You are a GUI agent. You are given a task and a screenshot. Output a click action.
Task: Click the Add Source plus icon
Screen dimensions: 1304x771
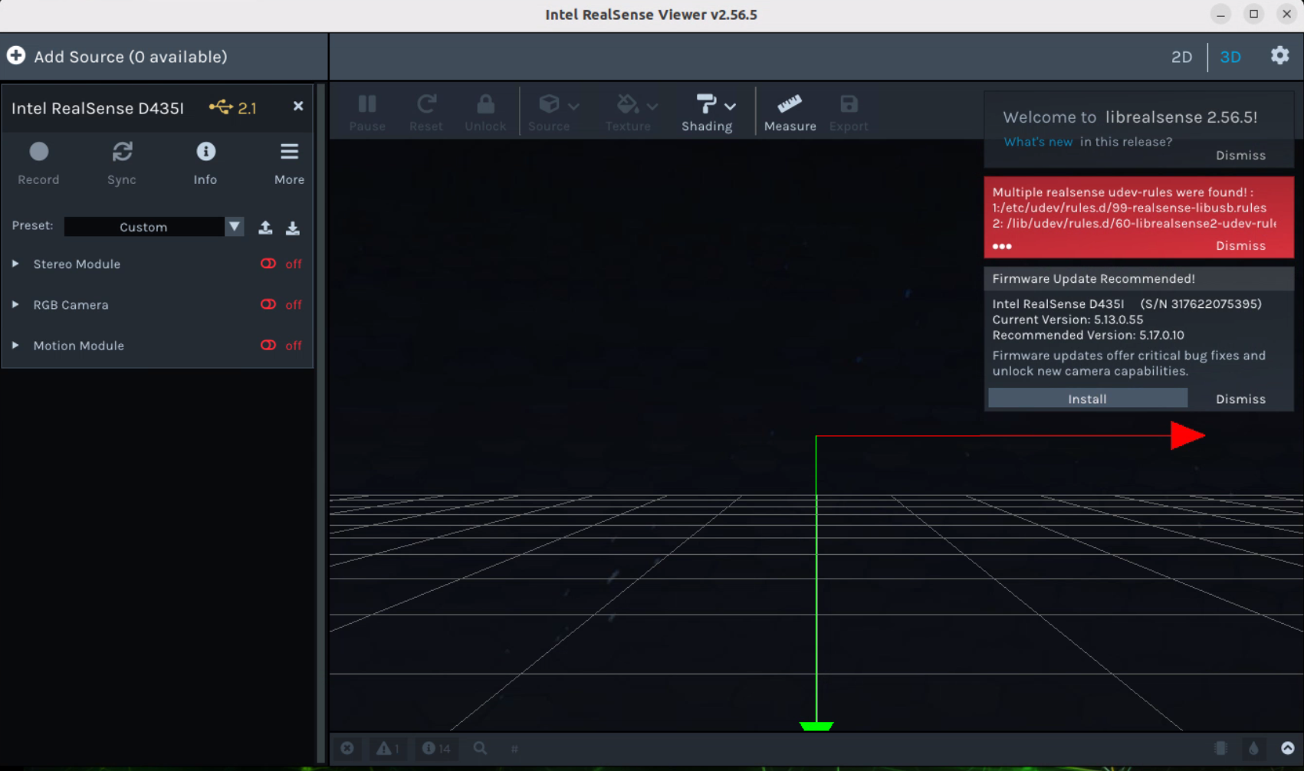pos(16,56)
